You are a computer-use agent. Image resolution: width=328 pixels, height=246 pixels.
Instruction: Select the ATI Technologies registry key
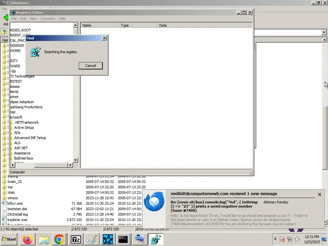tap(22, 76)
